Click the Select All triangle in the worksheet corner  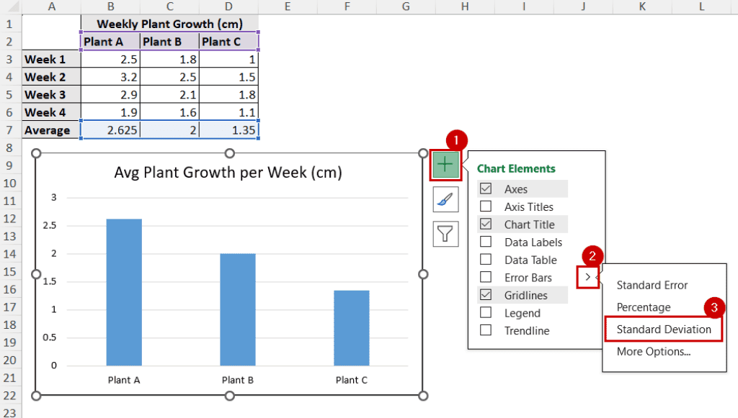(x=13, y=6)
